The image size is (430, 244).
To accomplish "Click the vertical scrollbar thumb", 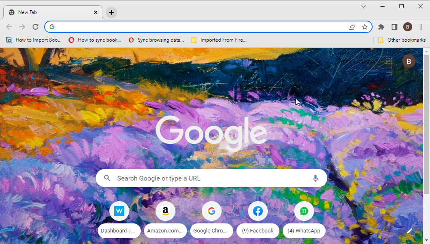I will (x=426, y=124).
